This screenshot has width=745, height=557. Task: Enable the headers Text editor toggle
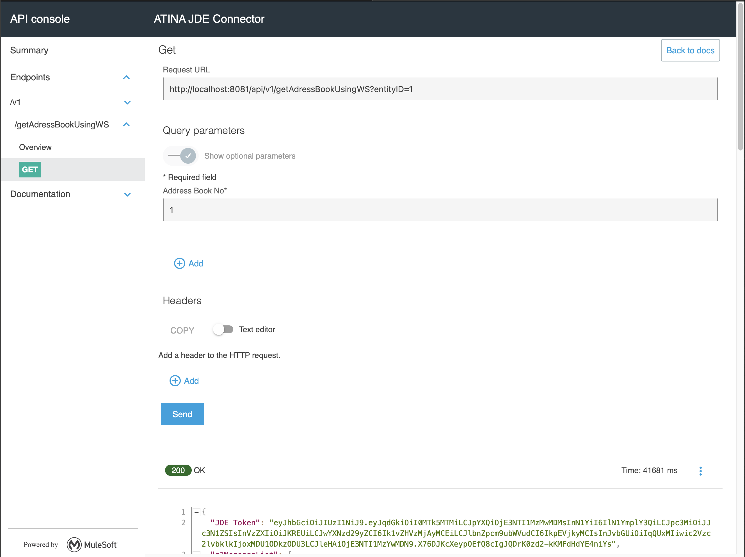pyautogui.click(x=223, y=329)
